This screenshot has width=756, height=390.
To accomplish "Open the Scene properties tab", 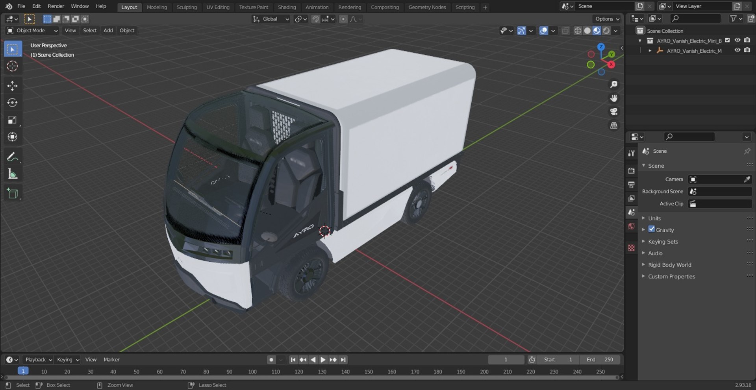I will 631,212.
